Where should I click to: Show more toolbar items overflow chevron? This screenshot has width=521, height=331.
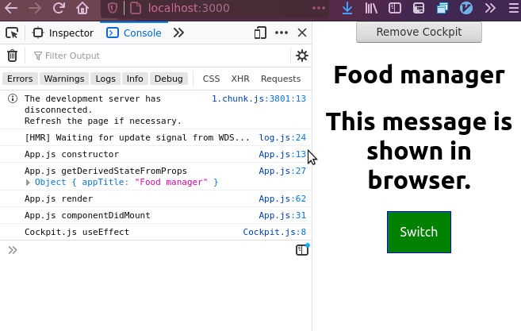[x=490, y=8]
